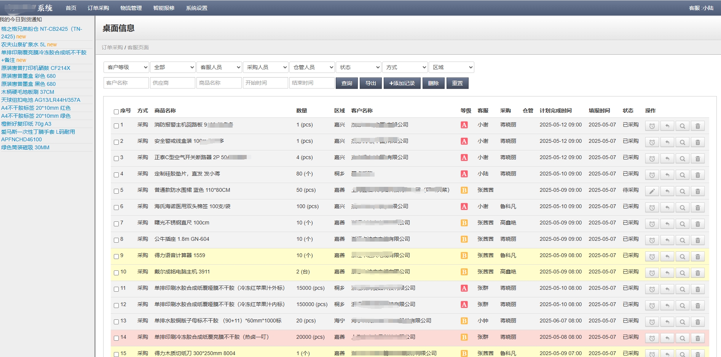This screenshot has width=721, height=357.
Task: Open the 方式 dropdown
Action: click(405, 67)
